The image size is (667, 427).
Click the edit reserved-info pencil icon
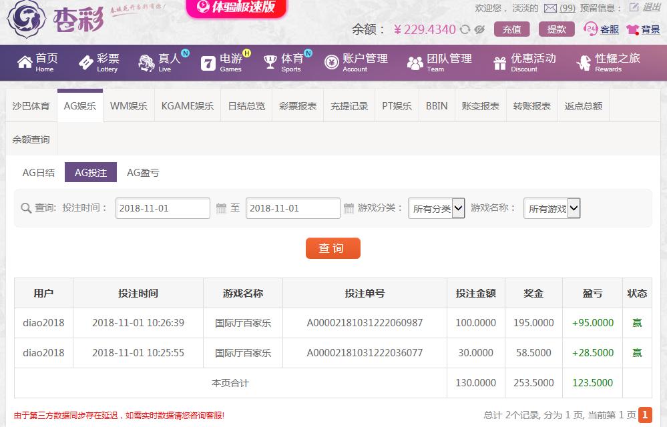[634, 8]
